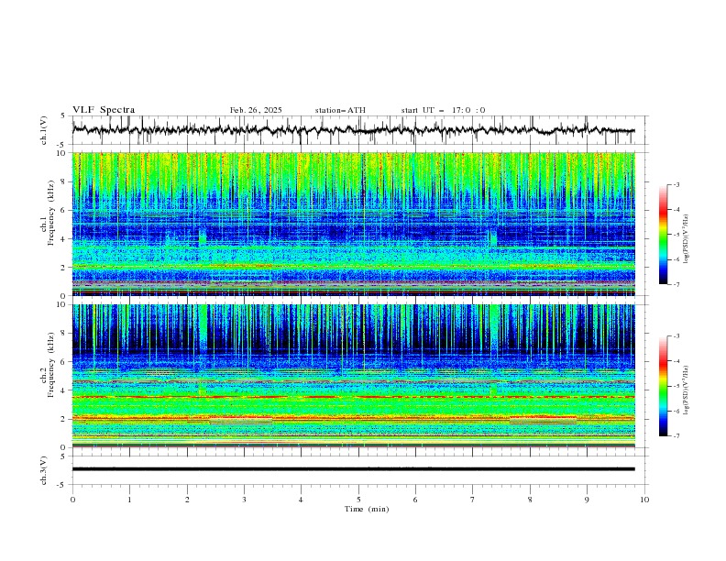This screenshot has height=561, width=726.
Task: Click time axis tick label "9"
Action: coord(587,500)
